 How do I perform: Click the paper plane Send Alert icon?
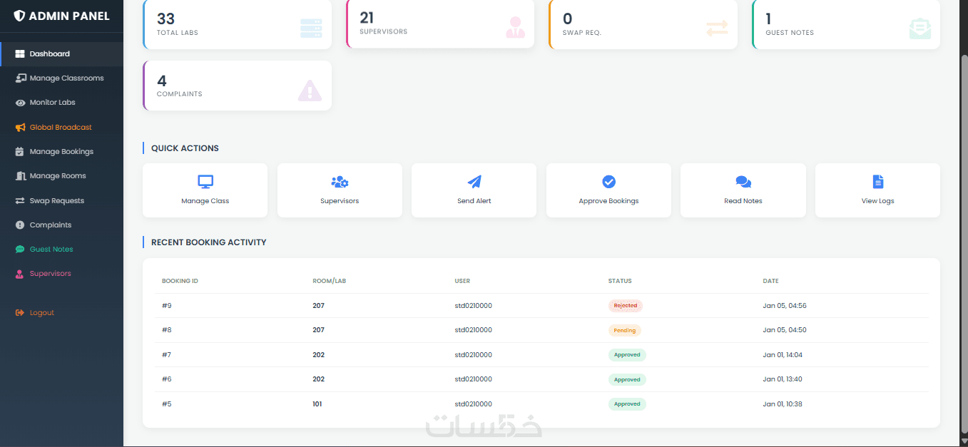pos(474,182)
